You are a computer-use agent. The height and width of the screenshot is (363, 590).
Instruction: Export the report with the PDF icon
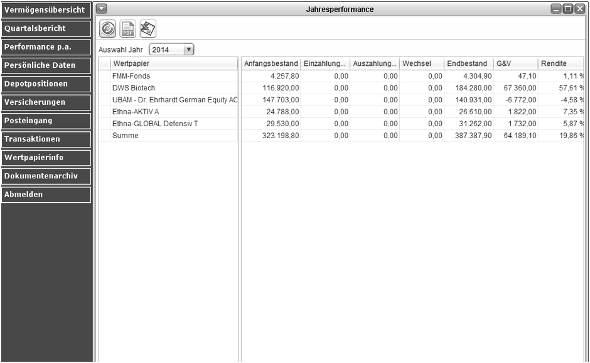coord(128,28)
